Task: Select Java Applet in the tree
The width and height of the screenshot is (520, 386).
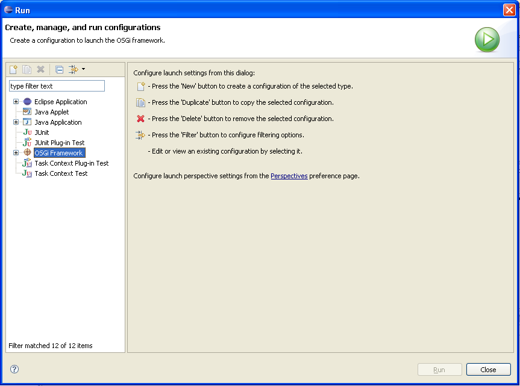Action: coord(52,112)
